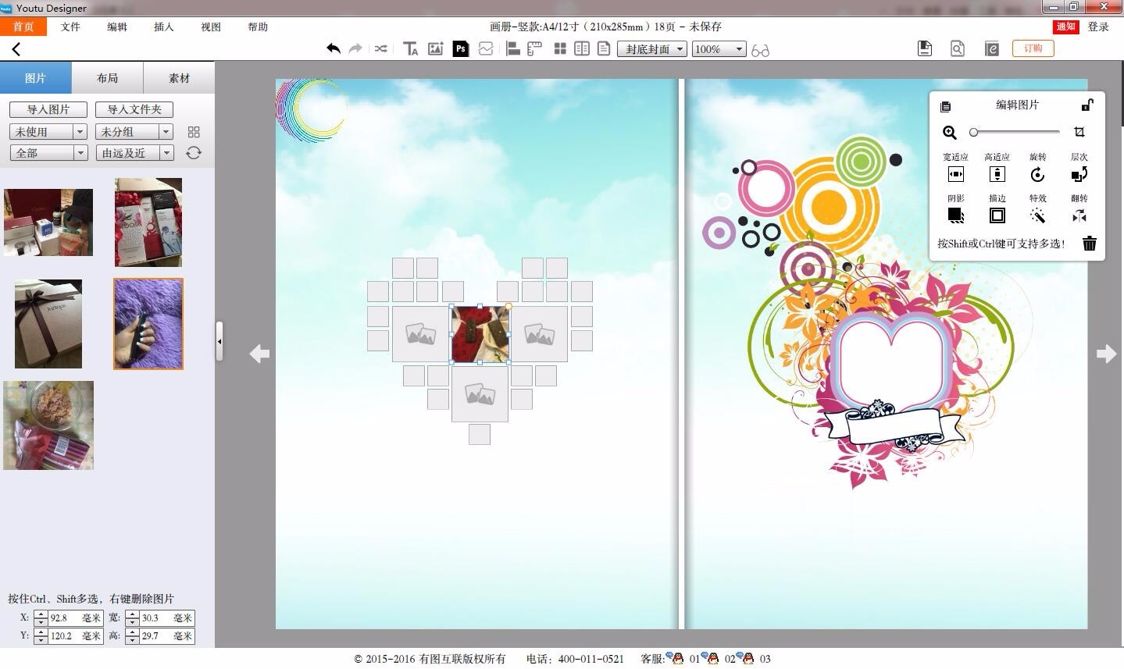Open the special effects (特效) wand
Viewport: 1124px width, 669px height.
pyautogui.click(x=1037, y=215)
